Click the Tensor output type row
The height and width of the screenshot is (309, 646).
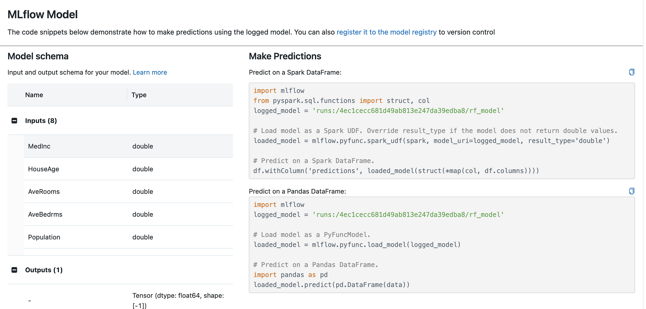pyautogui.click(x=178, y=300)
